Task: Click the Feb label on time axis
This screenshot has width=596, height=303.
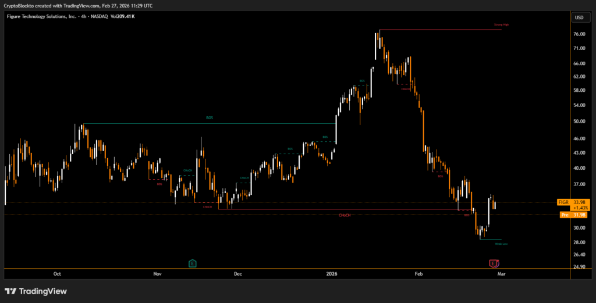Action: click(x=418, y=273)
